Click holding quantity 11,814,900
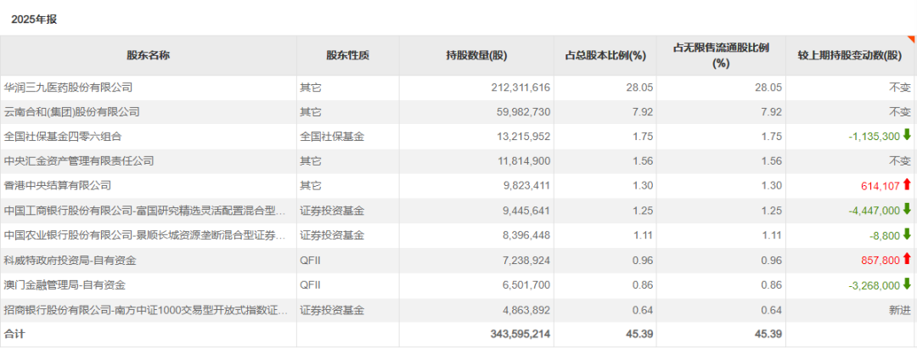The height and width of the screenshot is (349, 917). point(524,161)
